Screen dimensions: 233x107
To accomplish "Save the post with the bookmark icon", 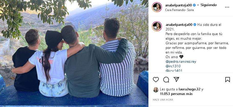I will point(228,80).
